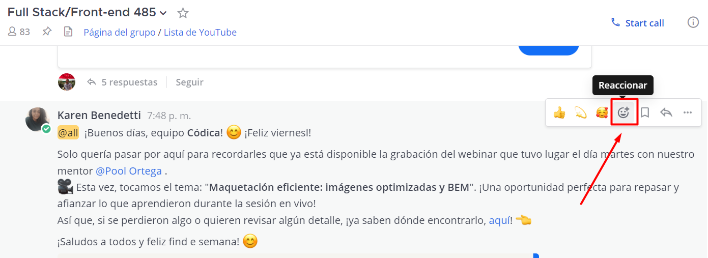Star the Full Stack/Front-end 485 channel
708x258 pixels.
[x=183, y=13]
